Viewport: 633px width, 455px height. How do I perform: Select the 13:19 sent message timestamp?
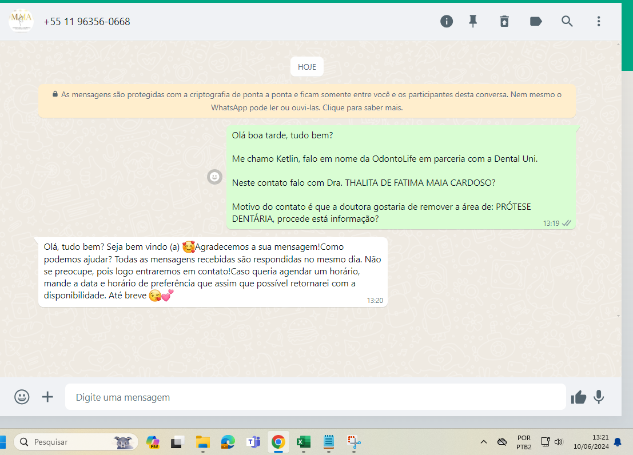click(551, 223)
